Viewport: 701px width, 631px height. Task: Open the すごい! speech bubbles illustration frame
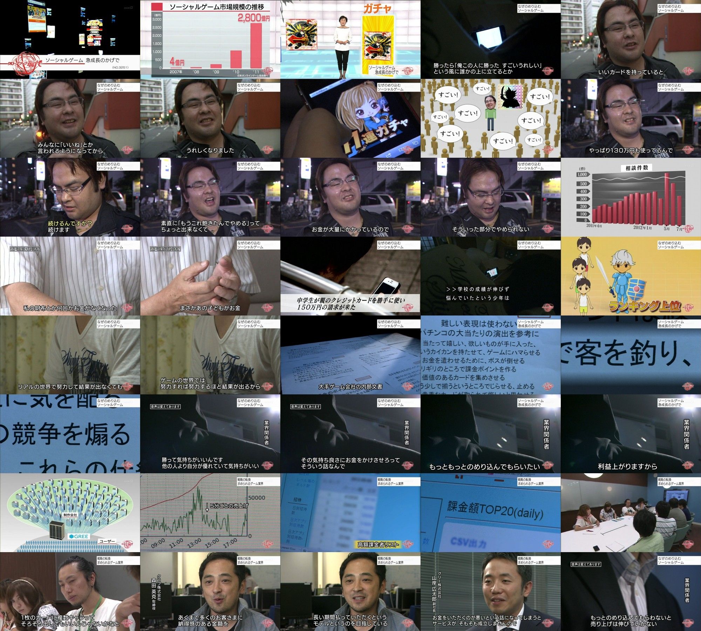[x=491, y=118]
